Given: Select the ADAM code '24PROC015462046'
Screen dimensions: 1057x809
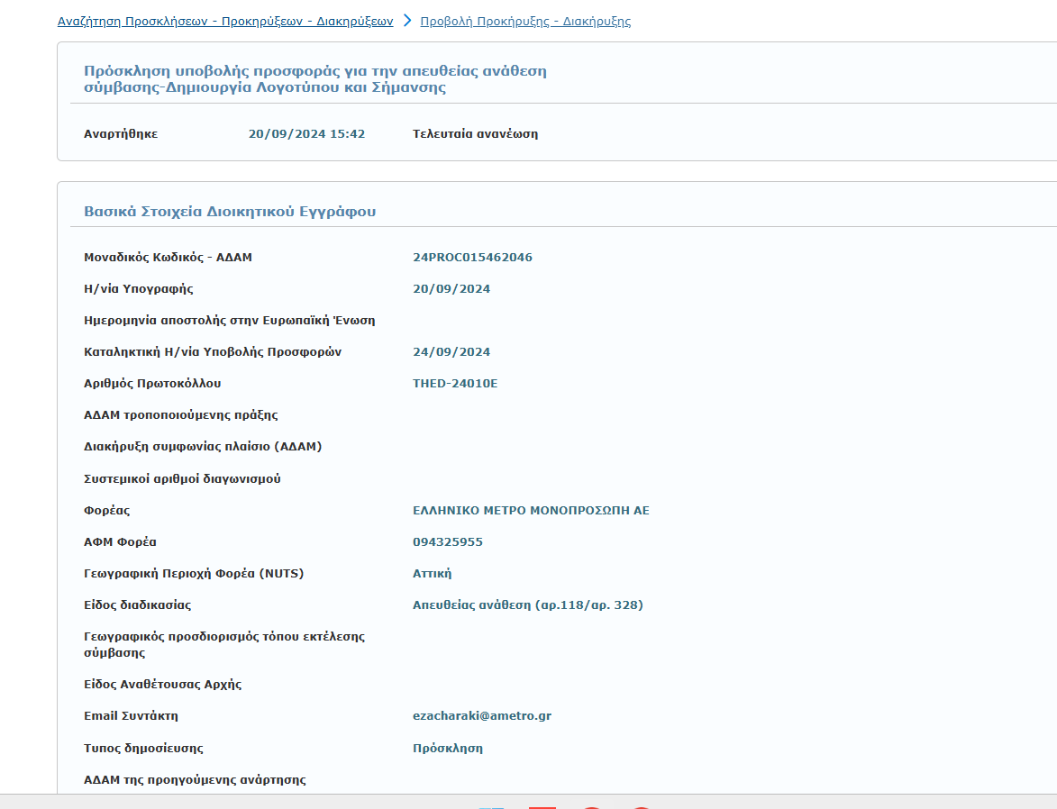Looking at the screenshot, I should 472,257.
